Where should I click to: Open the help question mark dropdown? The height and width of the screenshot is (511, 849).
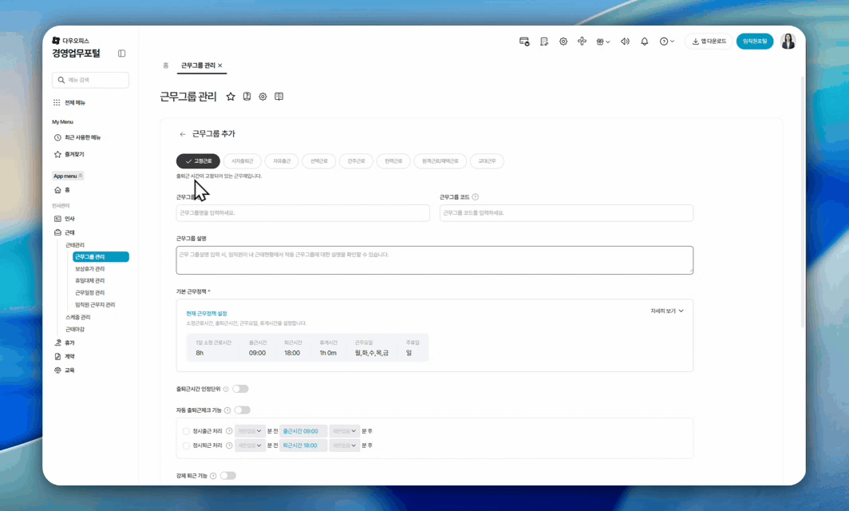666,42
